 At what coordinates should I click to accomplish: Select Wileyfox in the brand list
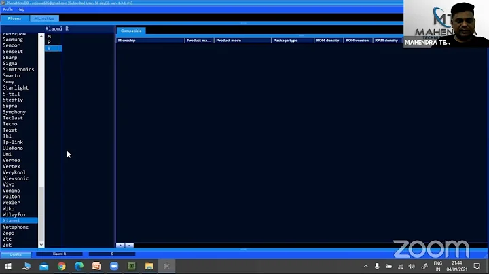coord(14,214)
